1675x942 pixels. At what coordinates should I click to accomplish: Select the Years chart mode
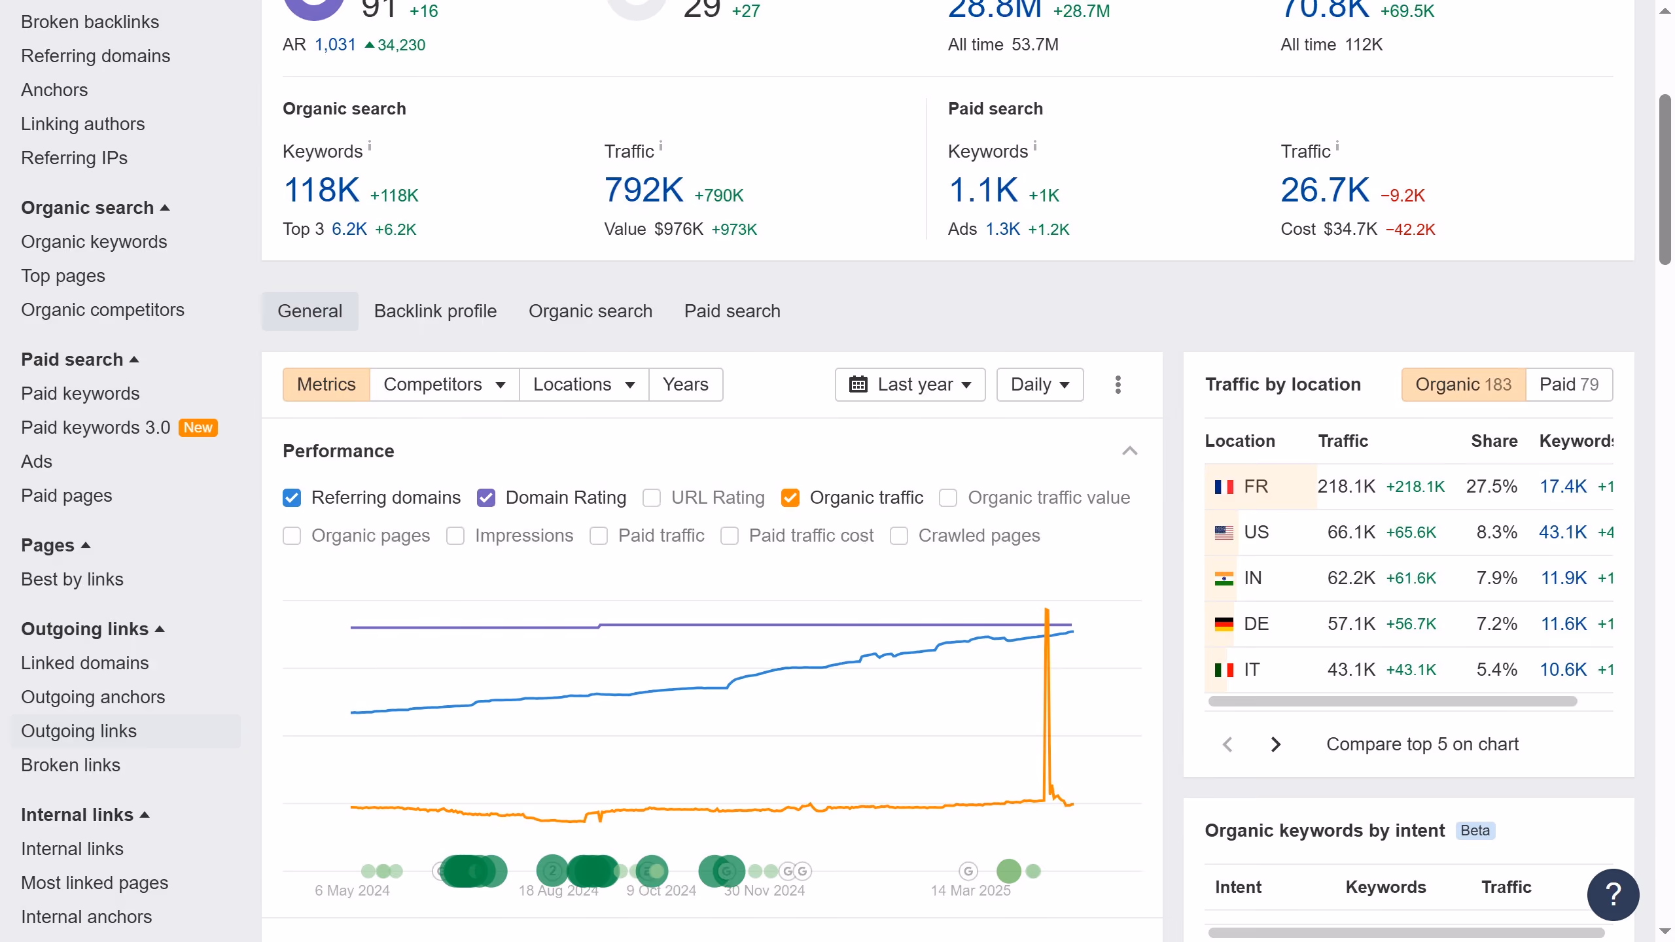(x=686, y=385)
